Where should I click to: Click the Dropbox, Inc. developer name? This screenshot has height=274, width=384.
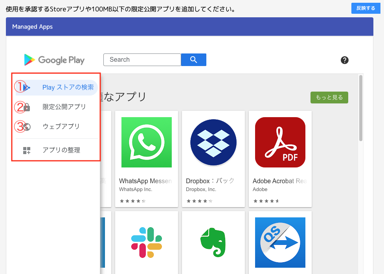pos(201,189)
